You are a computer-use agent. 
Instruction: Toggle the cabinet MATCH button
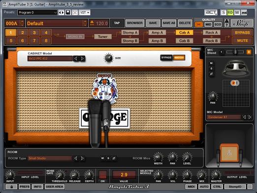point(179,58)
